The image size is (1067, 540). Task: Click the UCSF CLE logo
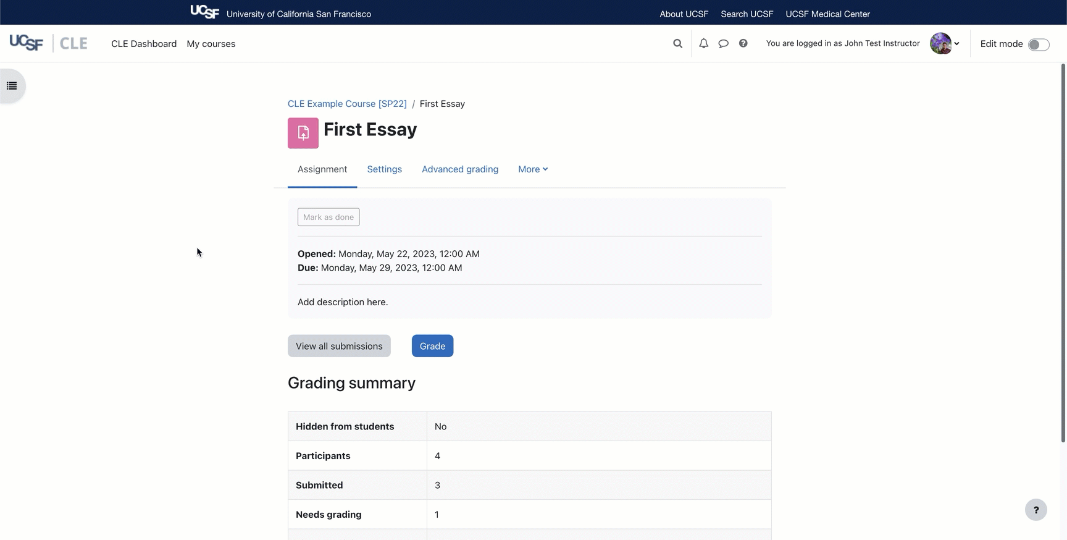click(48, 43)
